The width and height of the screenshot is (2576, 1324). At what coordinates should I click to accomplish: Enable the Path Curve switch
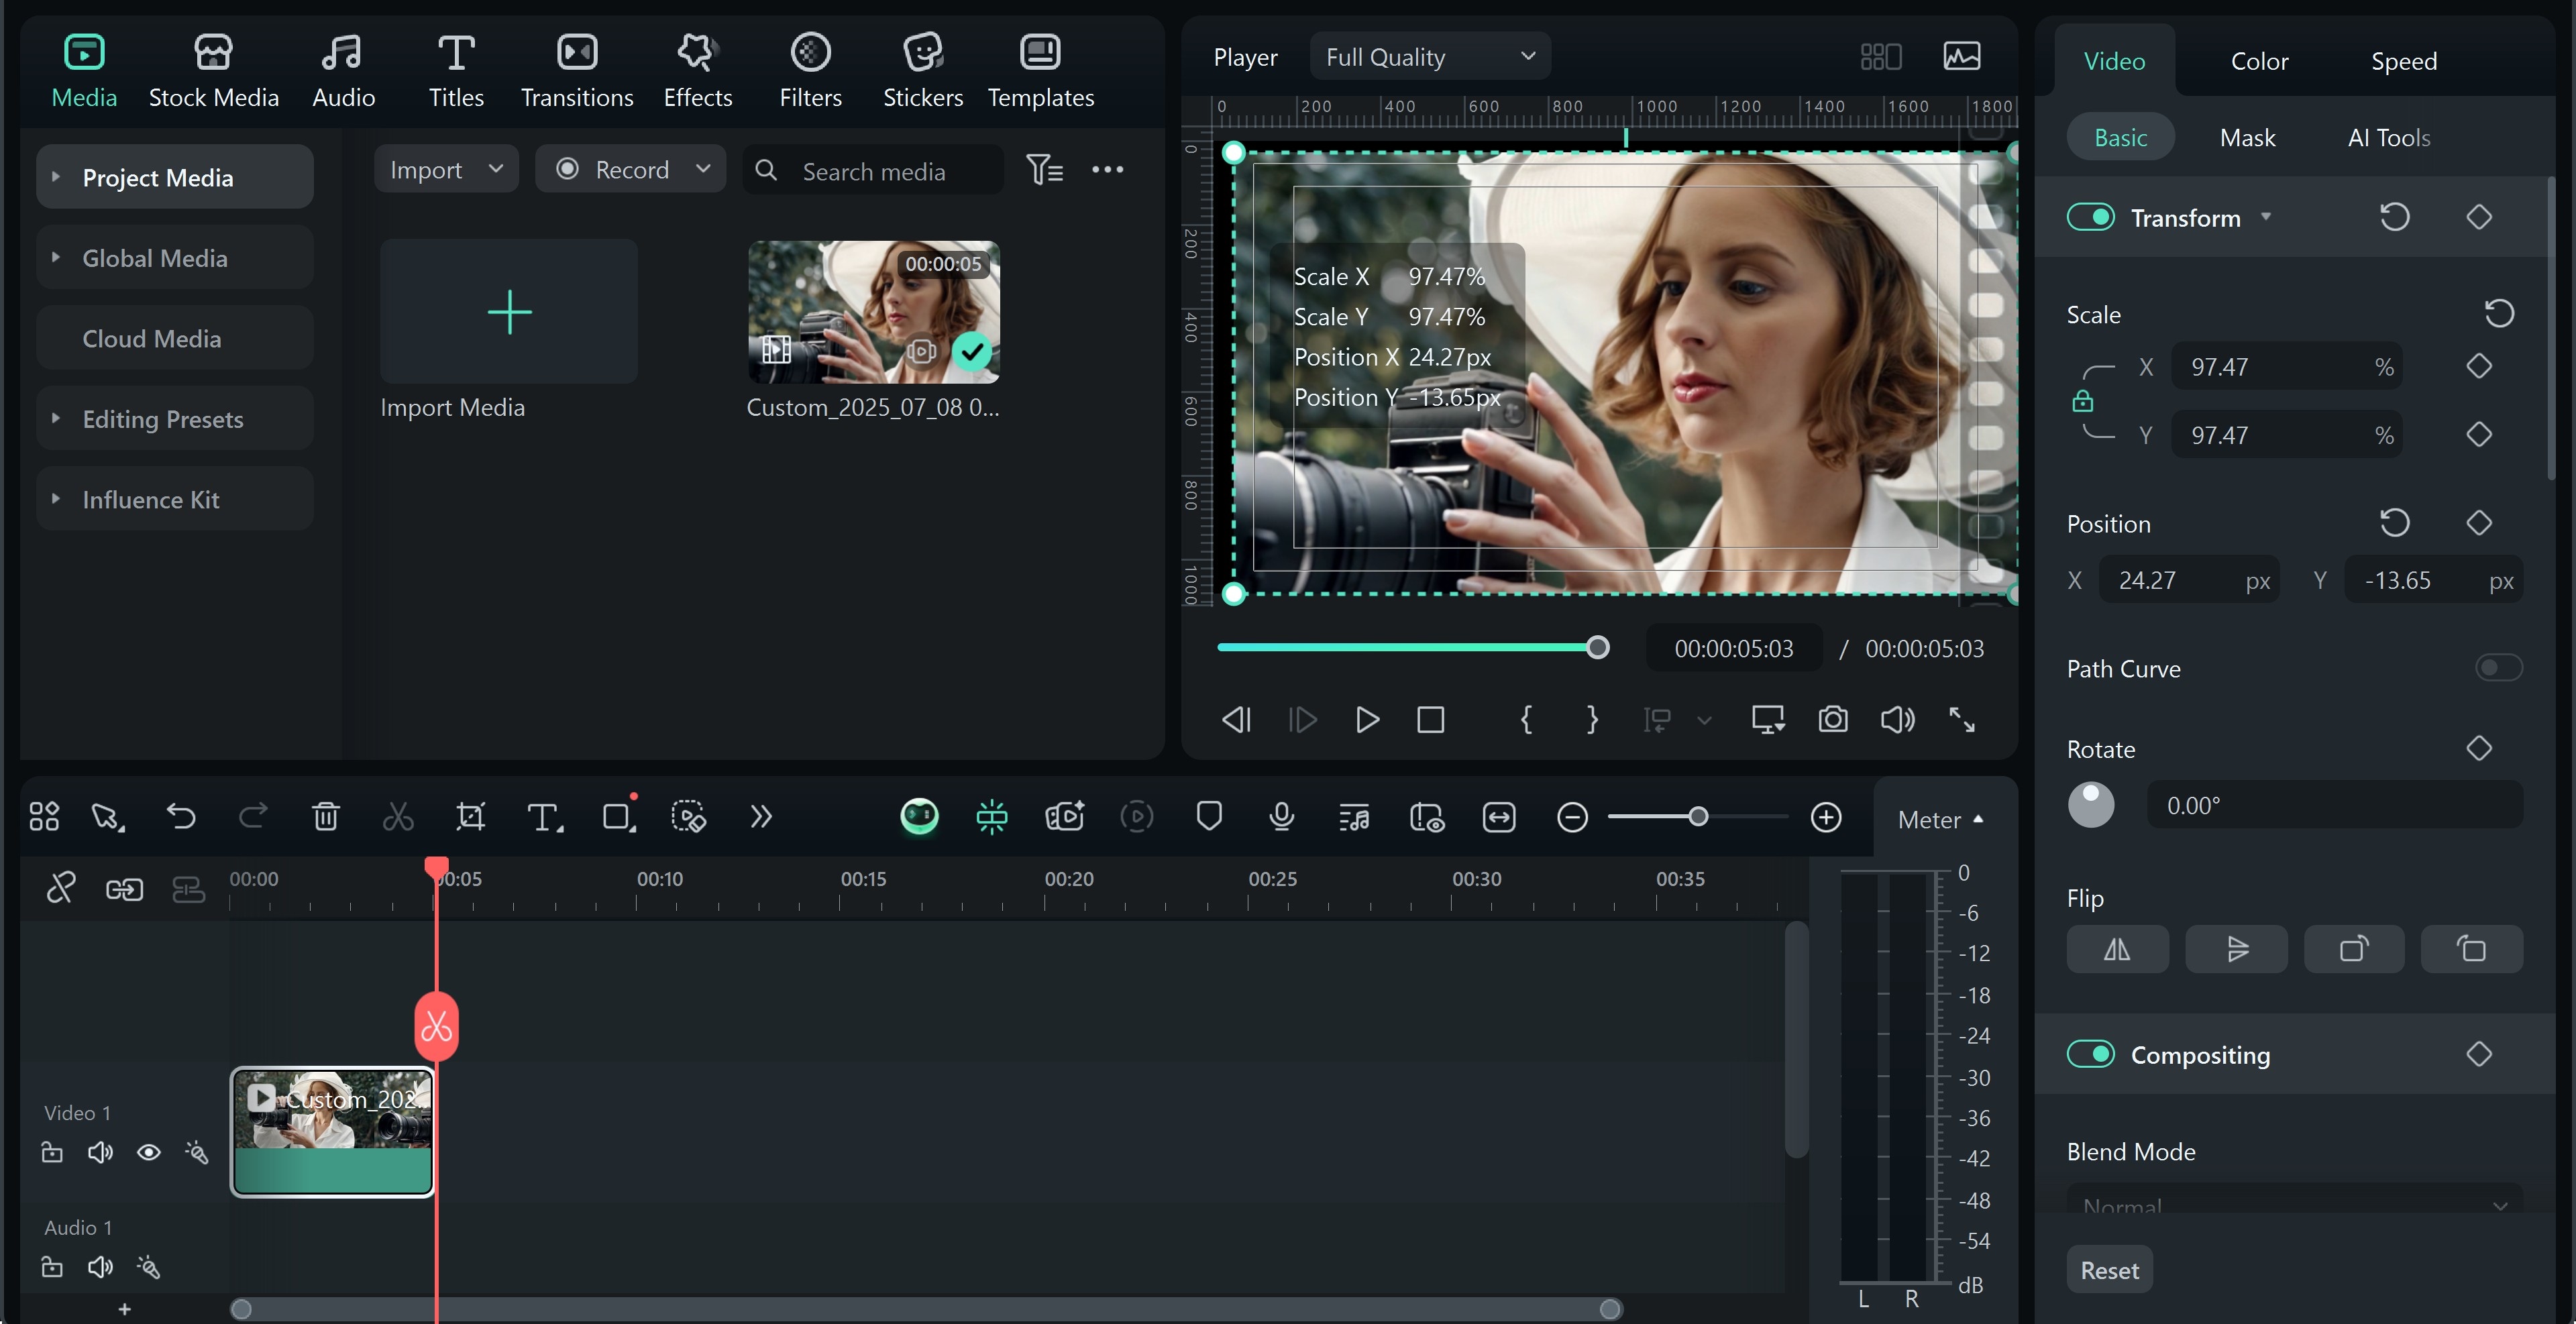coord(2498,668)
